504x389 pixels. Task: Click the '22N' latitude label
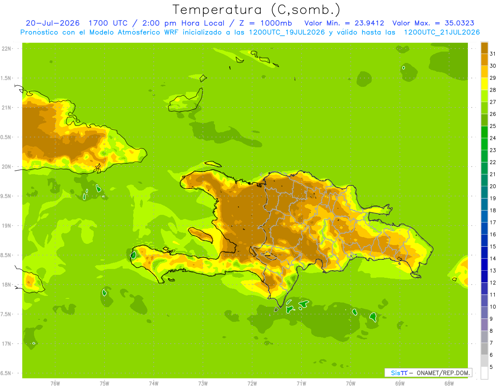click(x=6, y=48)
